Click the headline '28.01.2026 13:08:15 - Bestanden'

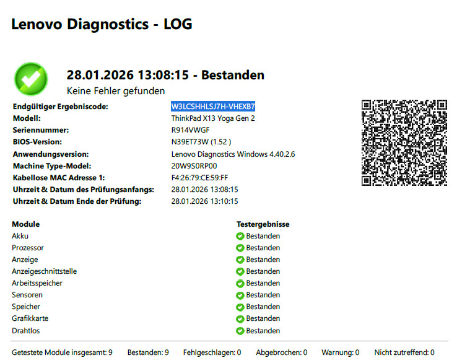(165, 75)
